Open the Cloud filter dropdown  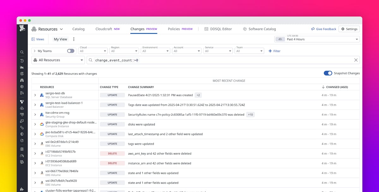click(x=93, y=50)
